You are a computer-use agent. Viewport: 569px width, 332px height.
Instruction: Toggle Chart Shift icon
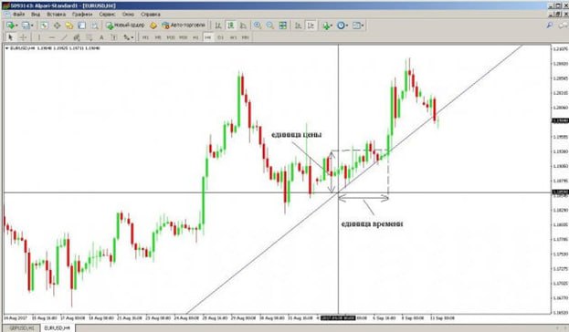(x=311, y=26)
